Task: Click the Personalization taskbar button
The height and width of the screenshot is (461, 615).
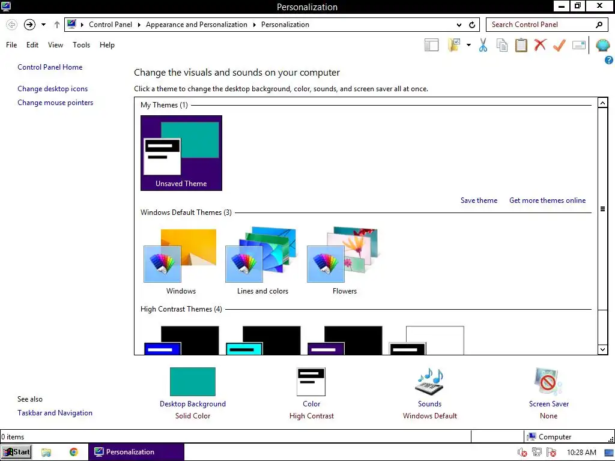Action: pyautogui.click(x=136, y=452)
